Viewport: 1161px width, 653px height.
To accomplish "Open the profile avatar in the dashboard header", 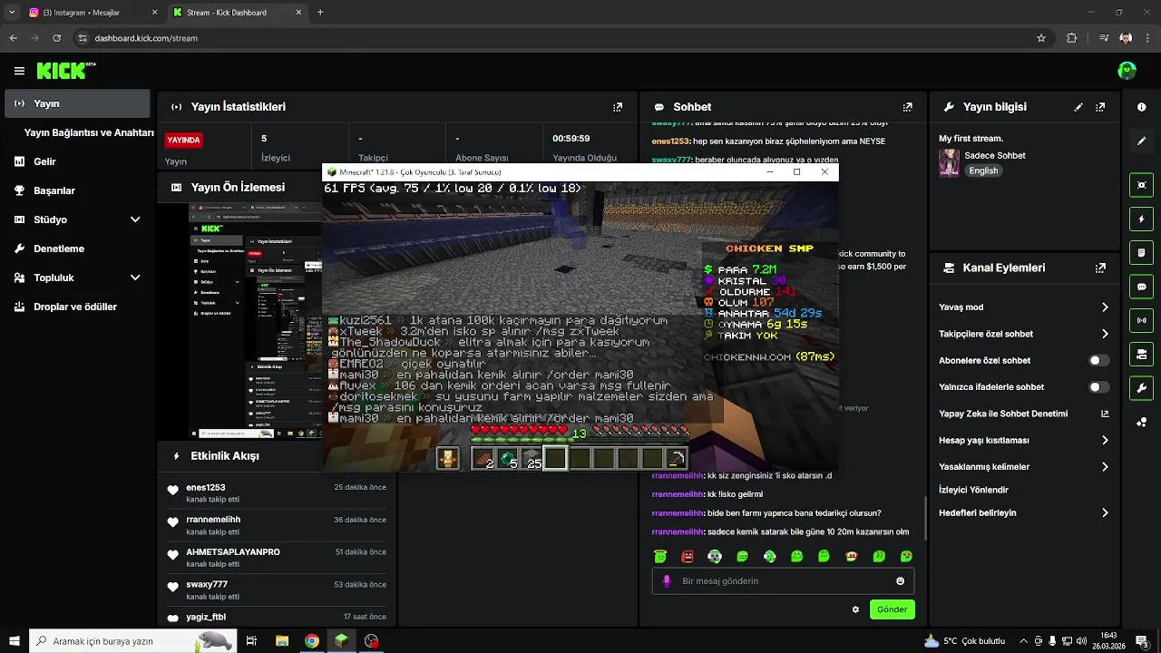I will click(x=1127, y=71).
